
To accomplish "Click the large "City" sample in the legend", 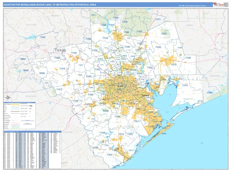I will tap(31, 106).
